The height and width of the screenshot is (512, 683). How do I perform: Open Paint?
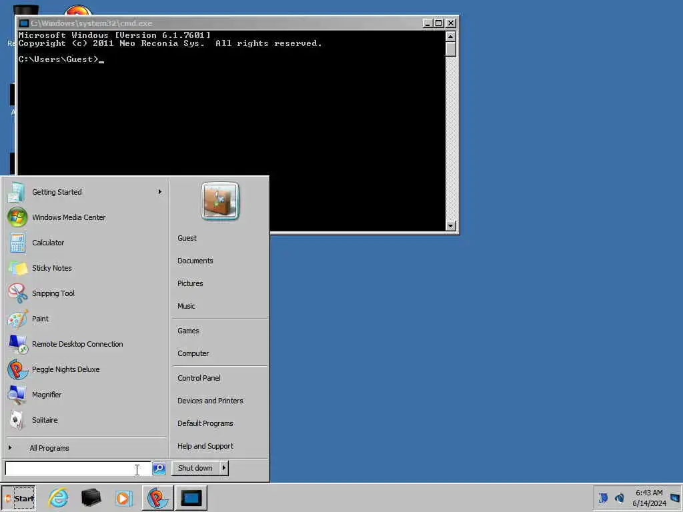[x=86, y=318]
